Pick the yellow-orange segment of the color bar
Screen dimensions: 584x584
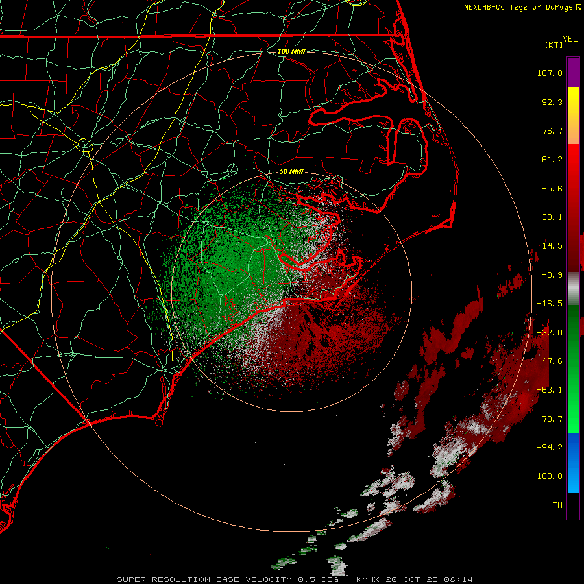pyautogui.click(x=573, y=116)
